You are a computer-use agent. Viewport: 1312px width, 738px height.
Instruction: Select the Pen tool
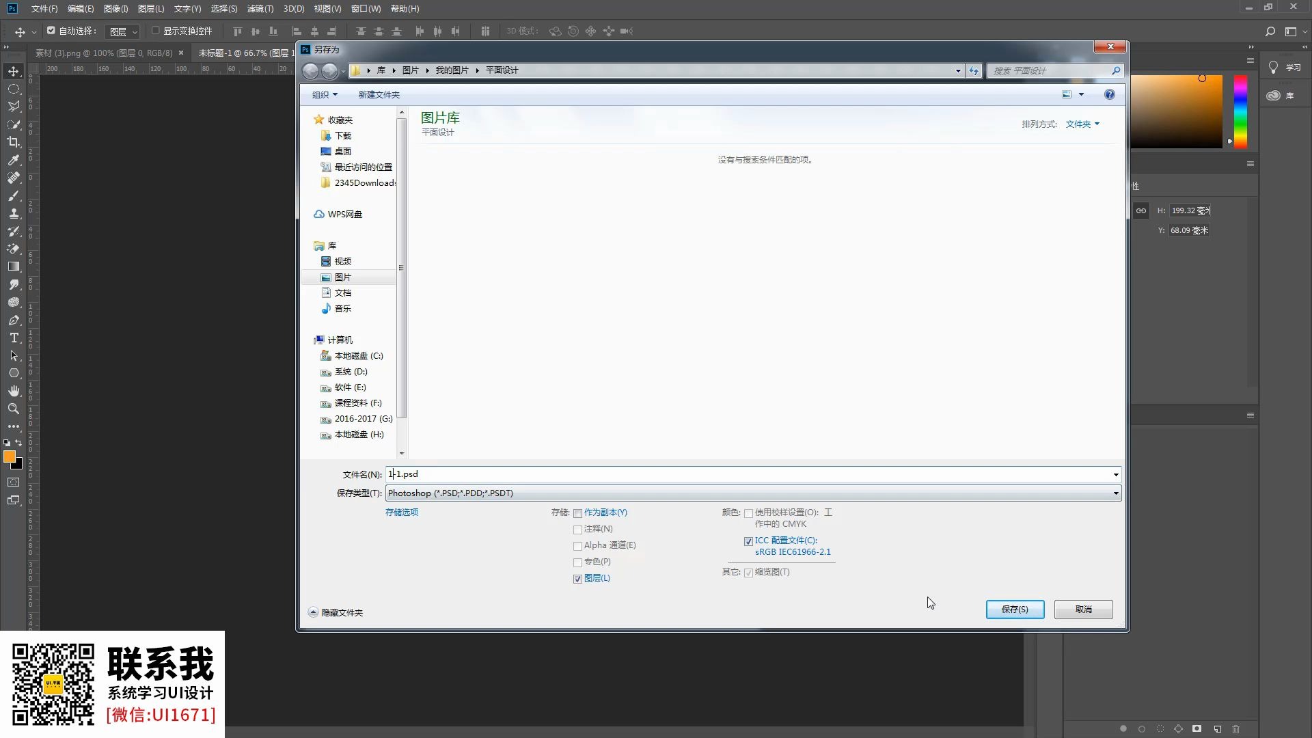pyautogui.click(x=14, y=320)
